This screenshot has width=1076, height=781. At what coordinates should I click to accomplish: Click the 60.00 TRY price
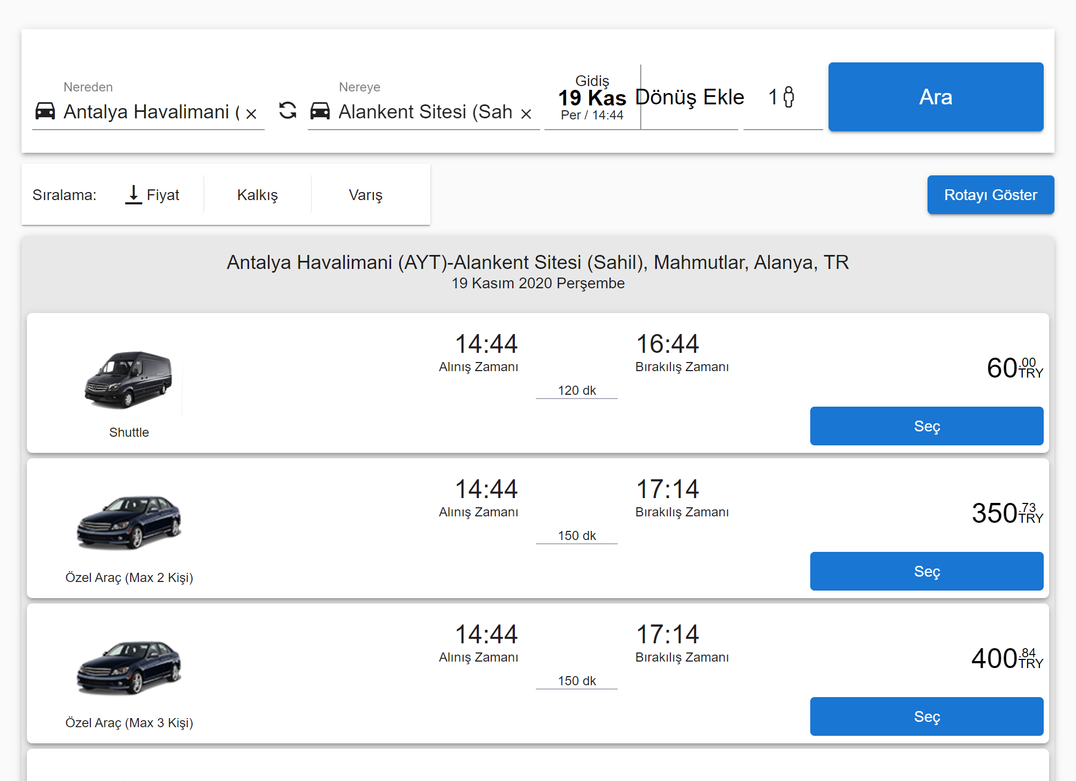pyautogui.click(x=1015, y=368)
